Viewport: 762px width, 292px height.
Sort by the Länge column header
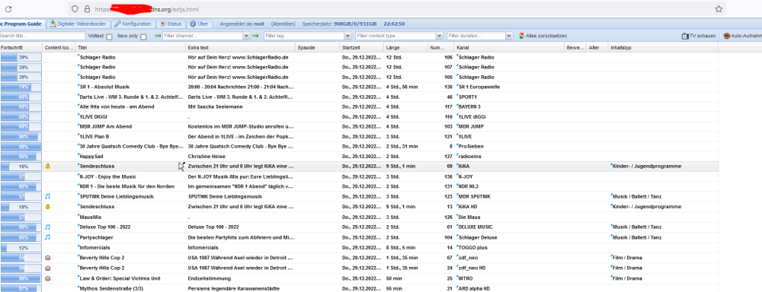(x=406, y=48)
